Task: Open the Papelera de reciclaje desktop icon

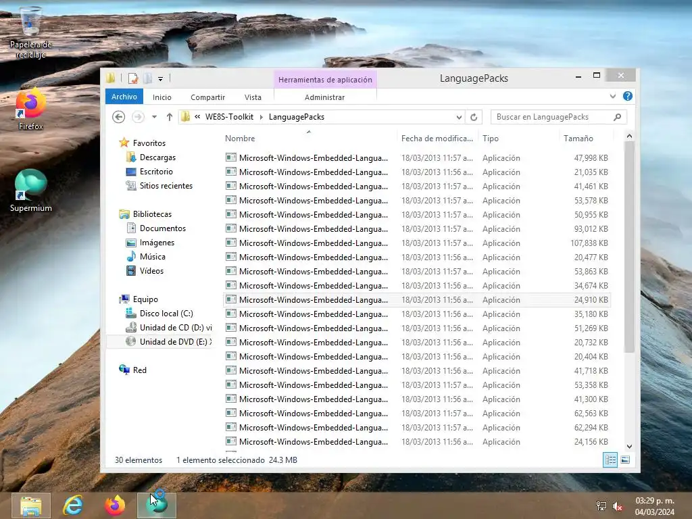Action: pyautogui.click(x=30, y=34)
